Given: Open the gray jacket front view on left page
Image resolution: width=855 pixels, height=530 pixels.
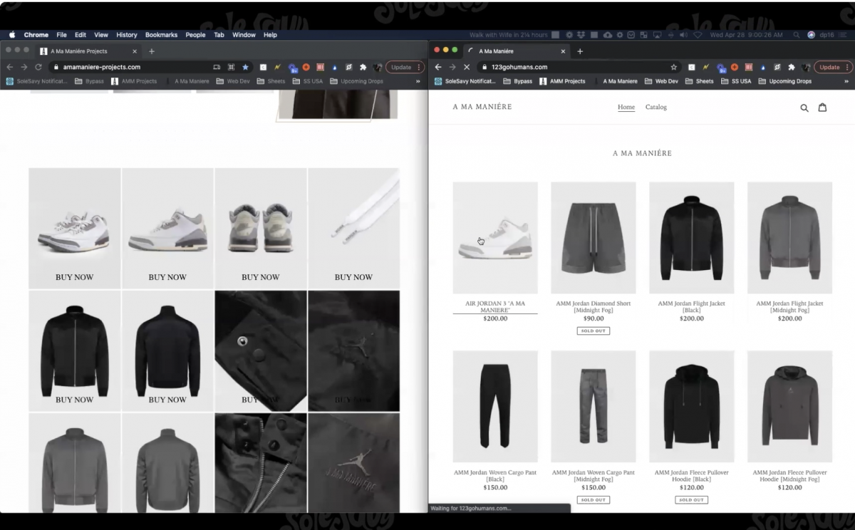Looking at the screenshot, I should pyautogui.click(x=75, y=462).
